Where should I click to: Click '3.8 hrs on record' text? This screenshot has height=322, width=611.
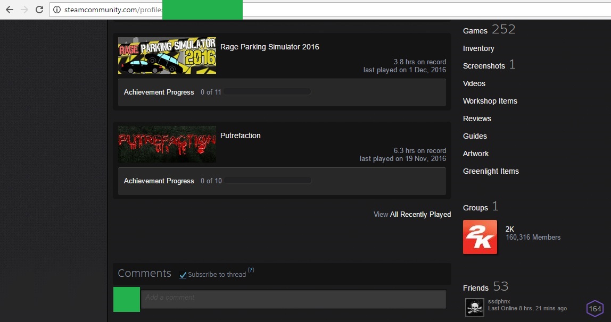[420, 62]
